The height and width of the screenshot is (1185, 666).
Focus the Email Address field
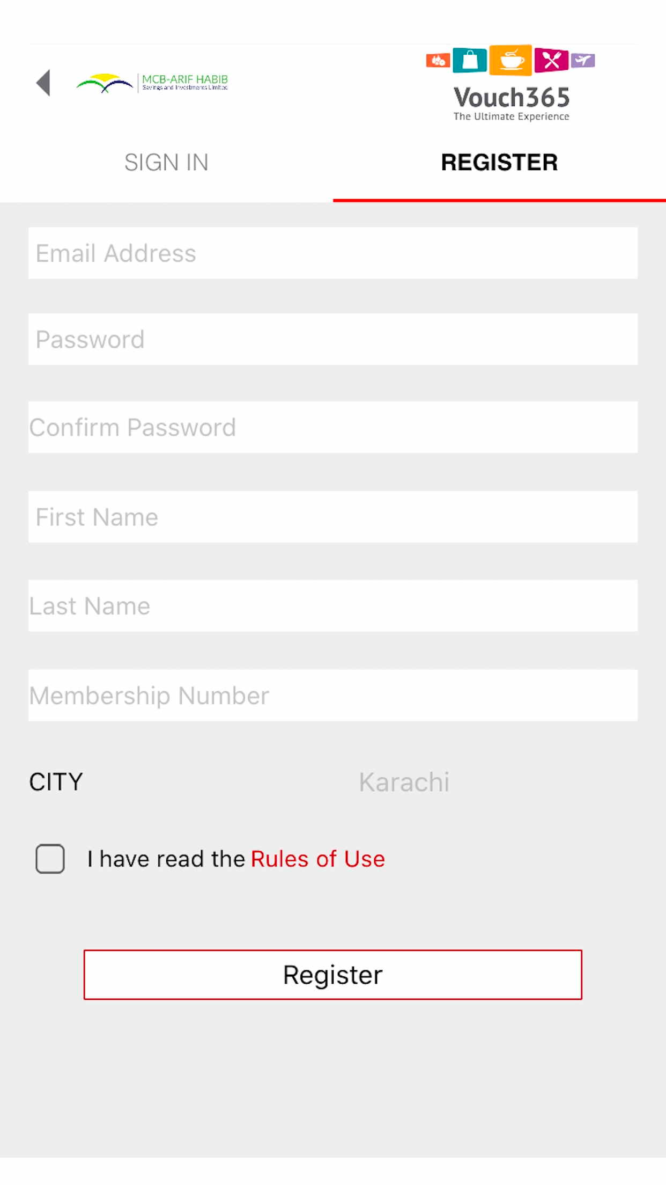[x=333, y=253]
